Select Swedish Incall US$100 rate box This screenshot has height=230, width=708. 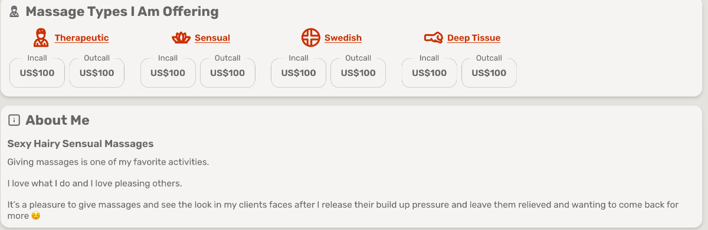(x=299, y=73)
